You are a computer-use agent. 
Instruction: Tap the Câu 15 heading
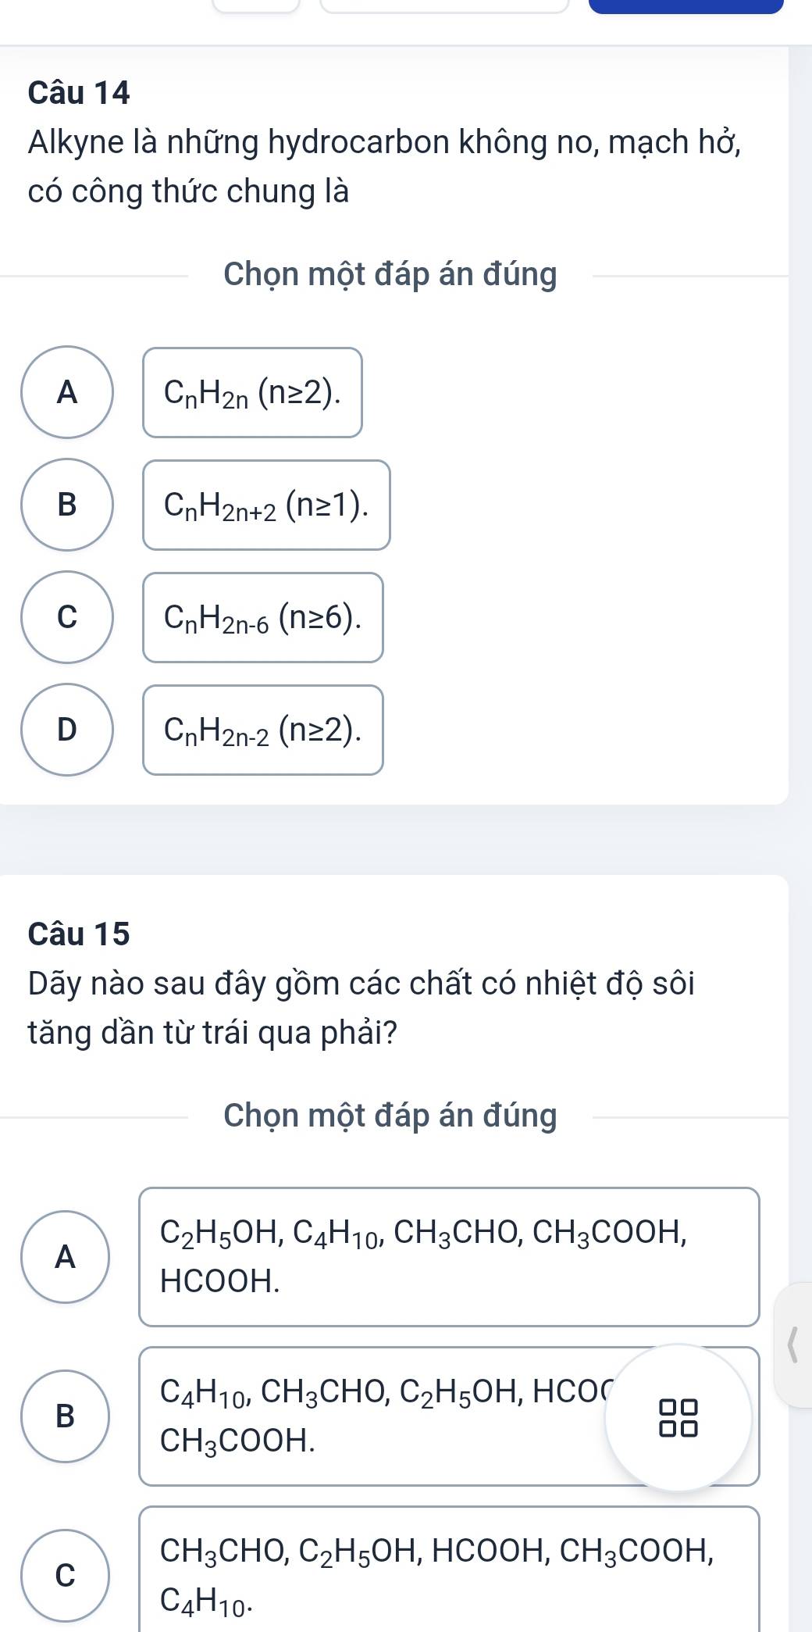coord(79,934)
